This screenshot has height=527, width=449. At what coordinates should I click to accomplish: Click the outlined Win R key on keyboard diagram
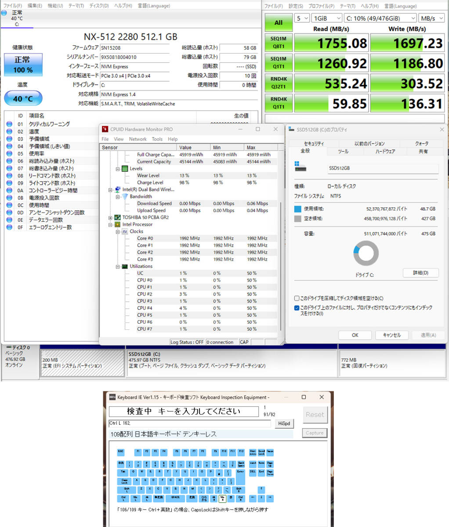pyautogui.click(x=222, y=498)
